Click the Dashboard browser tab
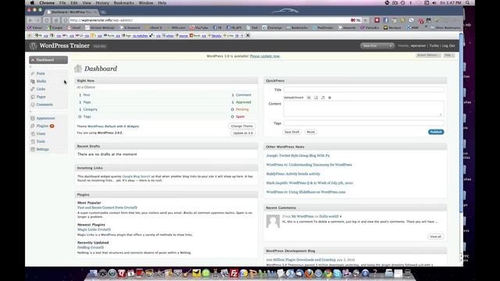 pyautogui.click(x=73, y=12)
